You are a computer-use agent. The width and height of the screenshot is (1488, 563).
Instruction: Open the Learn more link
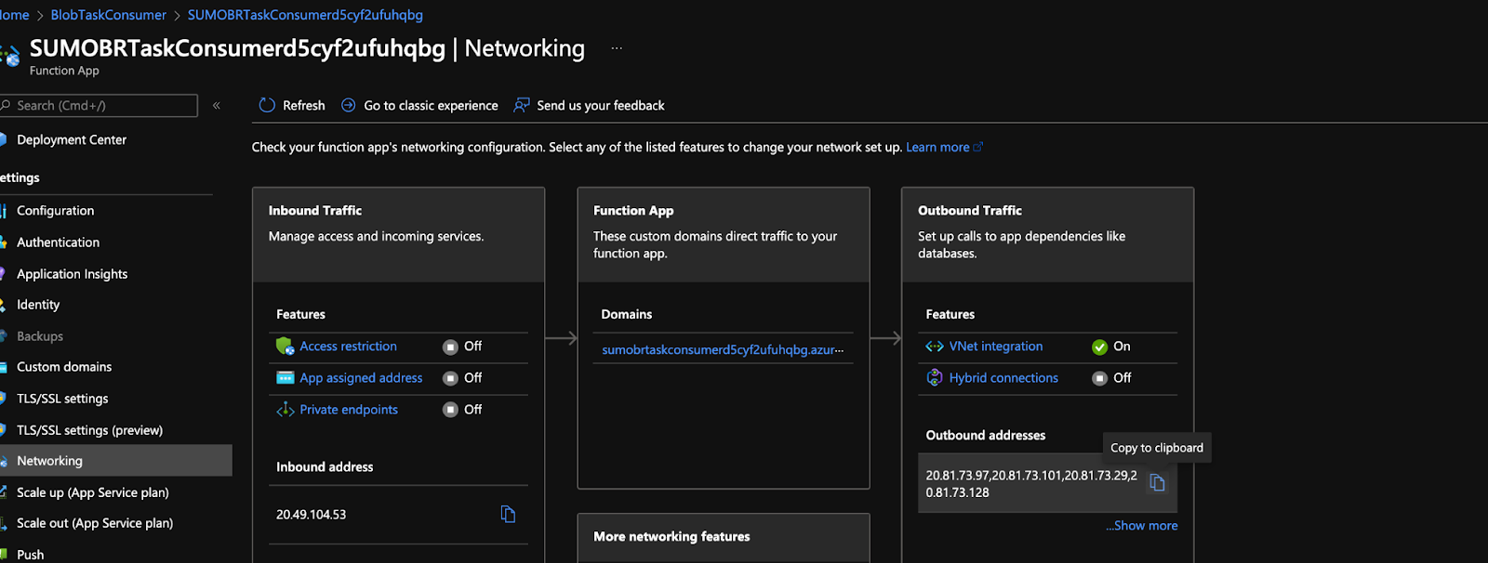tap(937, 148)
